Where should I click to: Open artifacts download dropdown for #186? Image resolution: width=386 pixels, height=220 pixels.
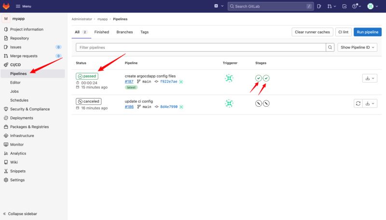[370, 103]
